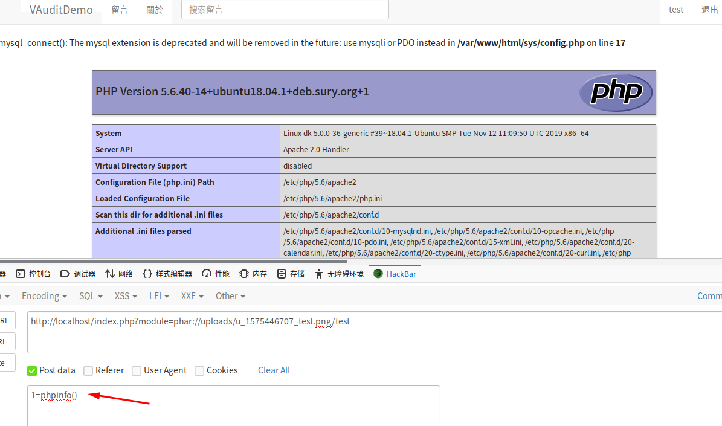Enable the Referer checkbox

click(x=88, y=370)
